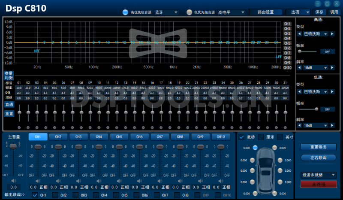Mute CH1 using its speaker icon

[38, 181]
